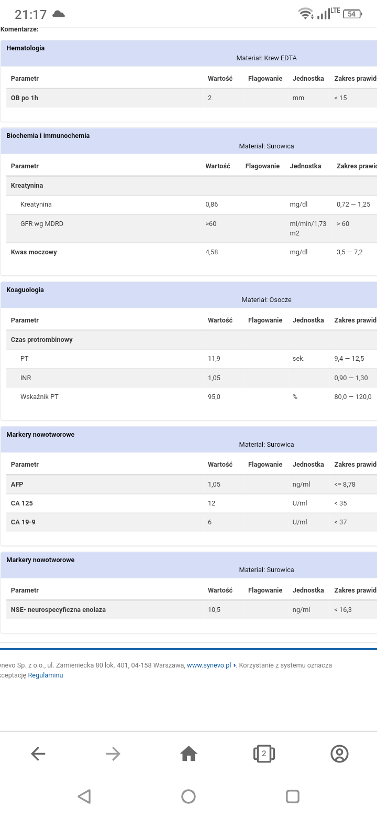The image size is (377, 818).
Task: Tap the browser forward arrow
Action: (x=113, y=754)
